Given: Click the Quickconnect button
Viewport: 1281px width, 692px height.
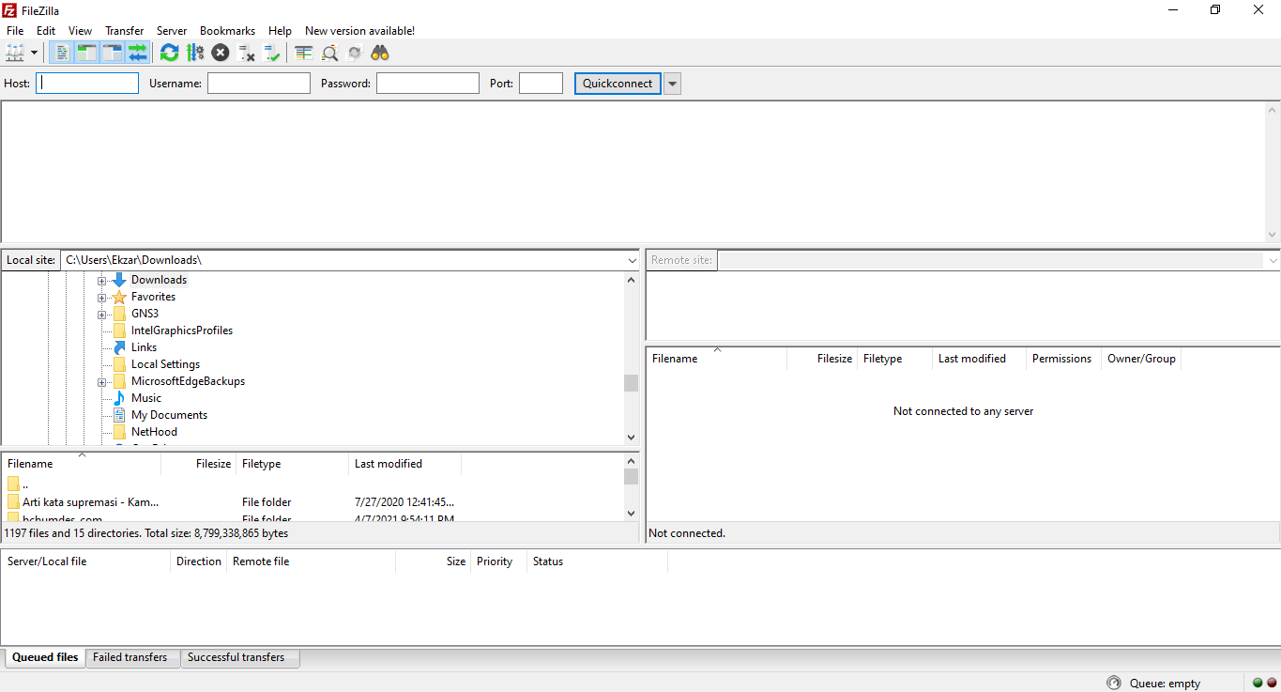Looking at the screenshot, I should 618,84.
